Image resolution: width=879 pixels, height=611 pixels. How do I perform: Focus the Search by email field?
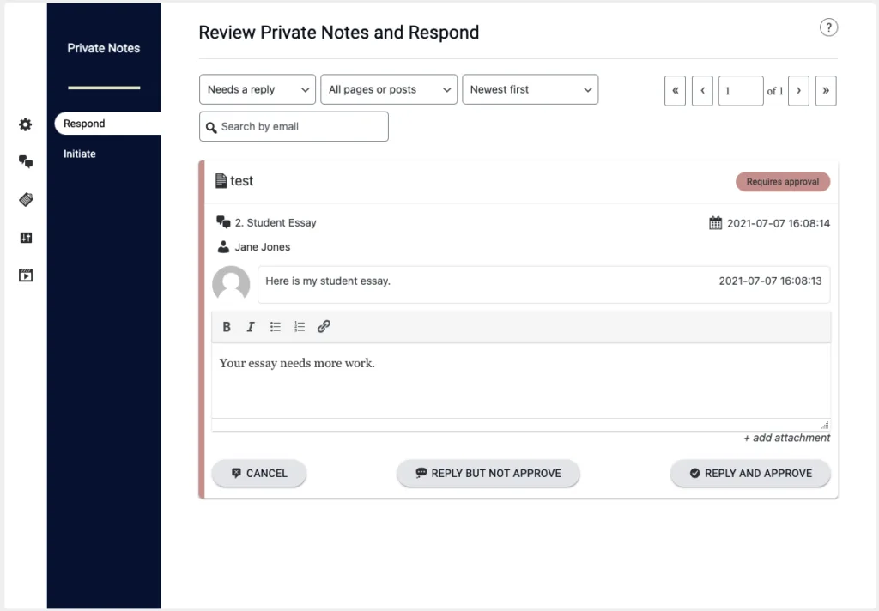click(x=294, y=127)
